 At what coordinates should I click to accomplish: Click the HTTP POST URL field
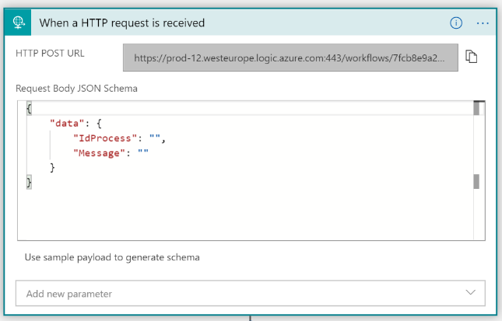(290, 58)
